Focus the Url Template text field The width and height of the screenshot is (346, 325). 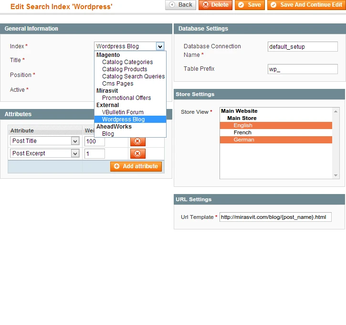click(275, 217)
